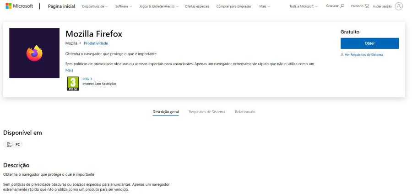Click the Microsoft logo

pos(19,6)
